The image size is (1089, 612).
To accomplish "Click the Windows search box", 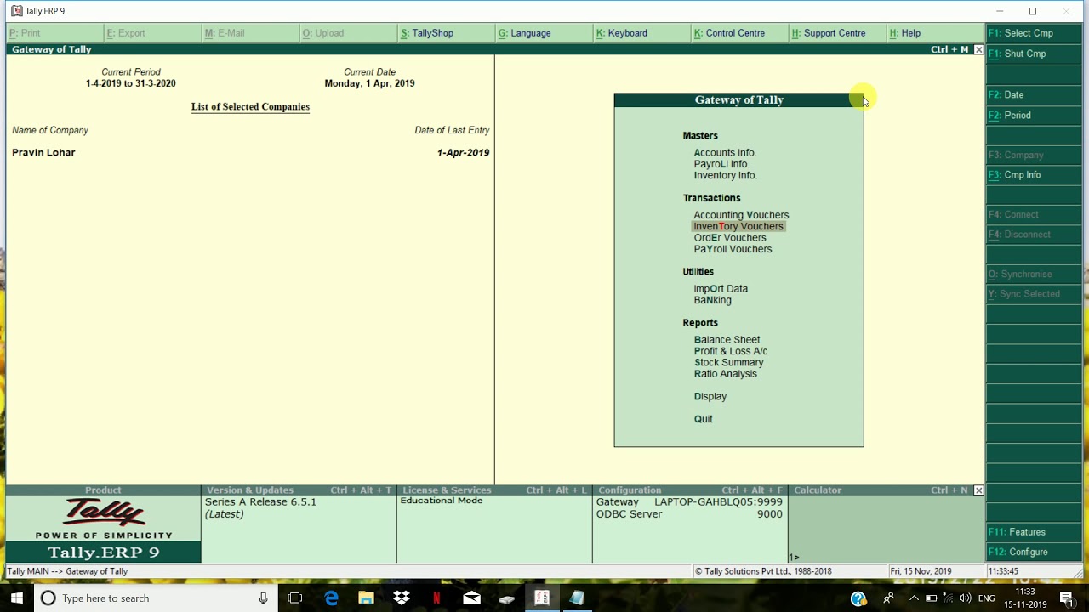I will click(x=154, y=598).
